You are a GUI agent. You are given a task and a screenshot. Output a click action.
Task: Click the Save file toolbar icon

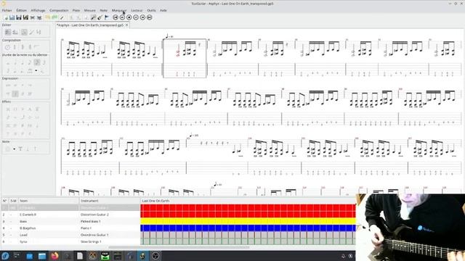tap(19, 17)
